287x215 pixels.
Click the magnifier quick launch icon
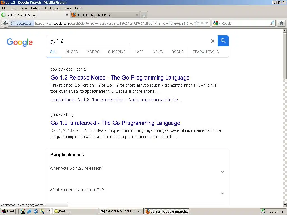pos(42,211)
